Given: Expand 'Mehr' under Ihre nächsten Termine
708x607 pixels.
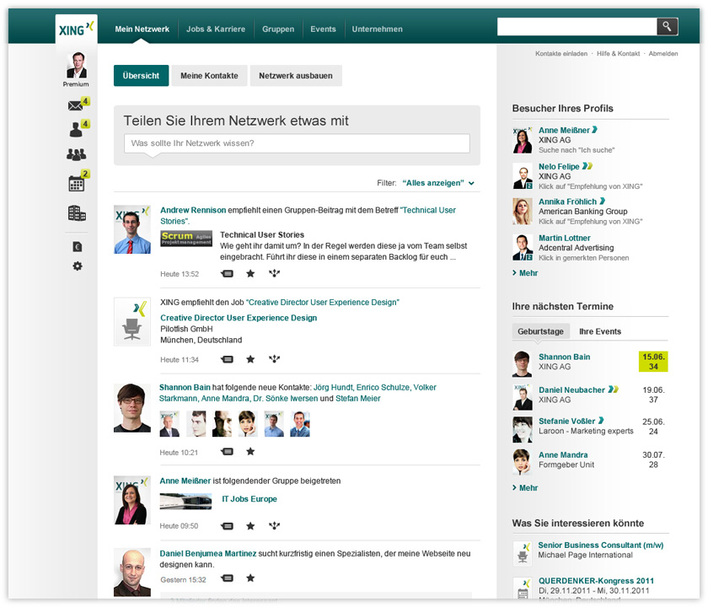Looking at the screenshot, I should coord(525,488).
